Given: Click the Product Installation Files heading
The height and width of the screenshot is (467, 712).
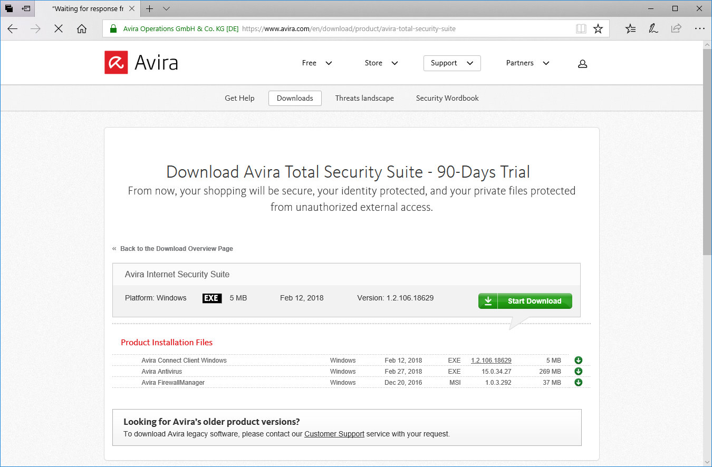Looking at the screenshot, I should click(167, 343).
